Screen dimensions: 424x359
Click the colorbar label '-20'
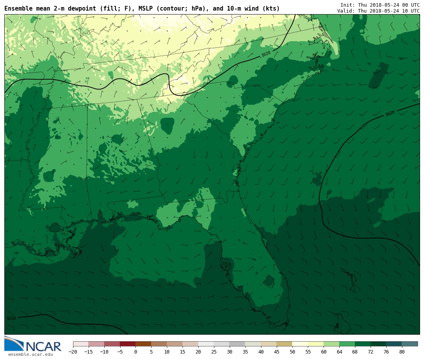coord(73,352)
